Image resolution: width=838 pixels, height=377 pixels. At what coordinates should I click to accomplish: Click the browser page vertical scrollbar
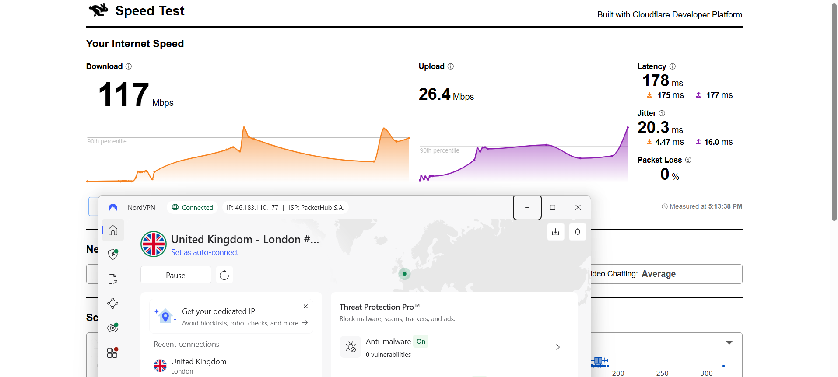[x=834, y=112]
